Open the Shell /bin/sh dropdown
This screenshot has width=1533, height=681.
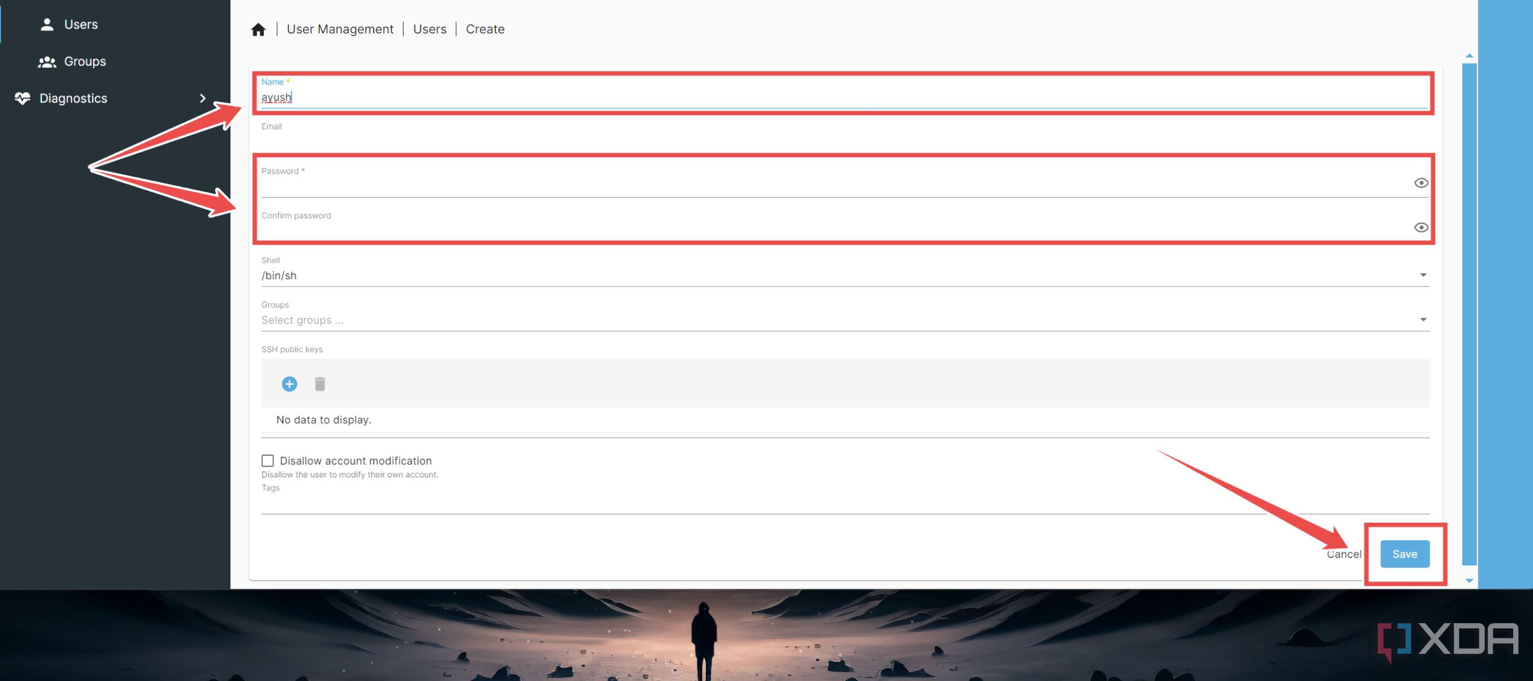[x=844, y=275]
